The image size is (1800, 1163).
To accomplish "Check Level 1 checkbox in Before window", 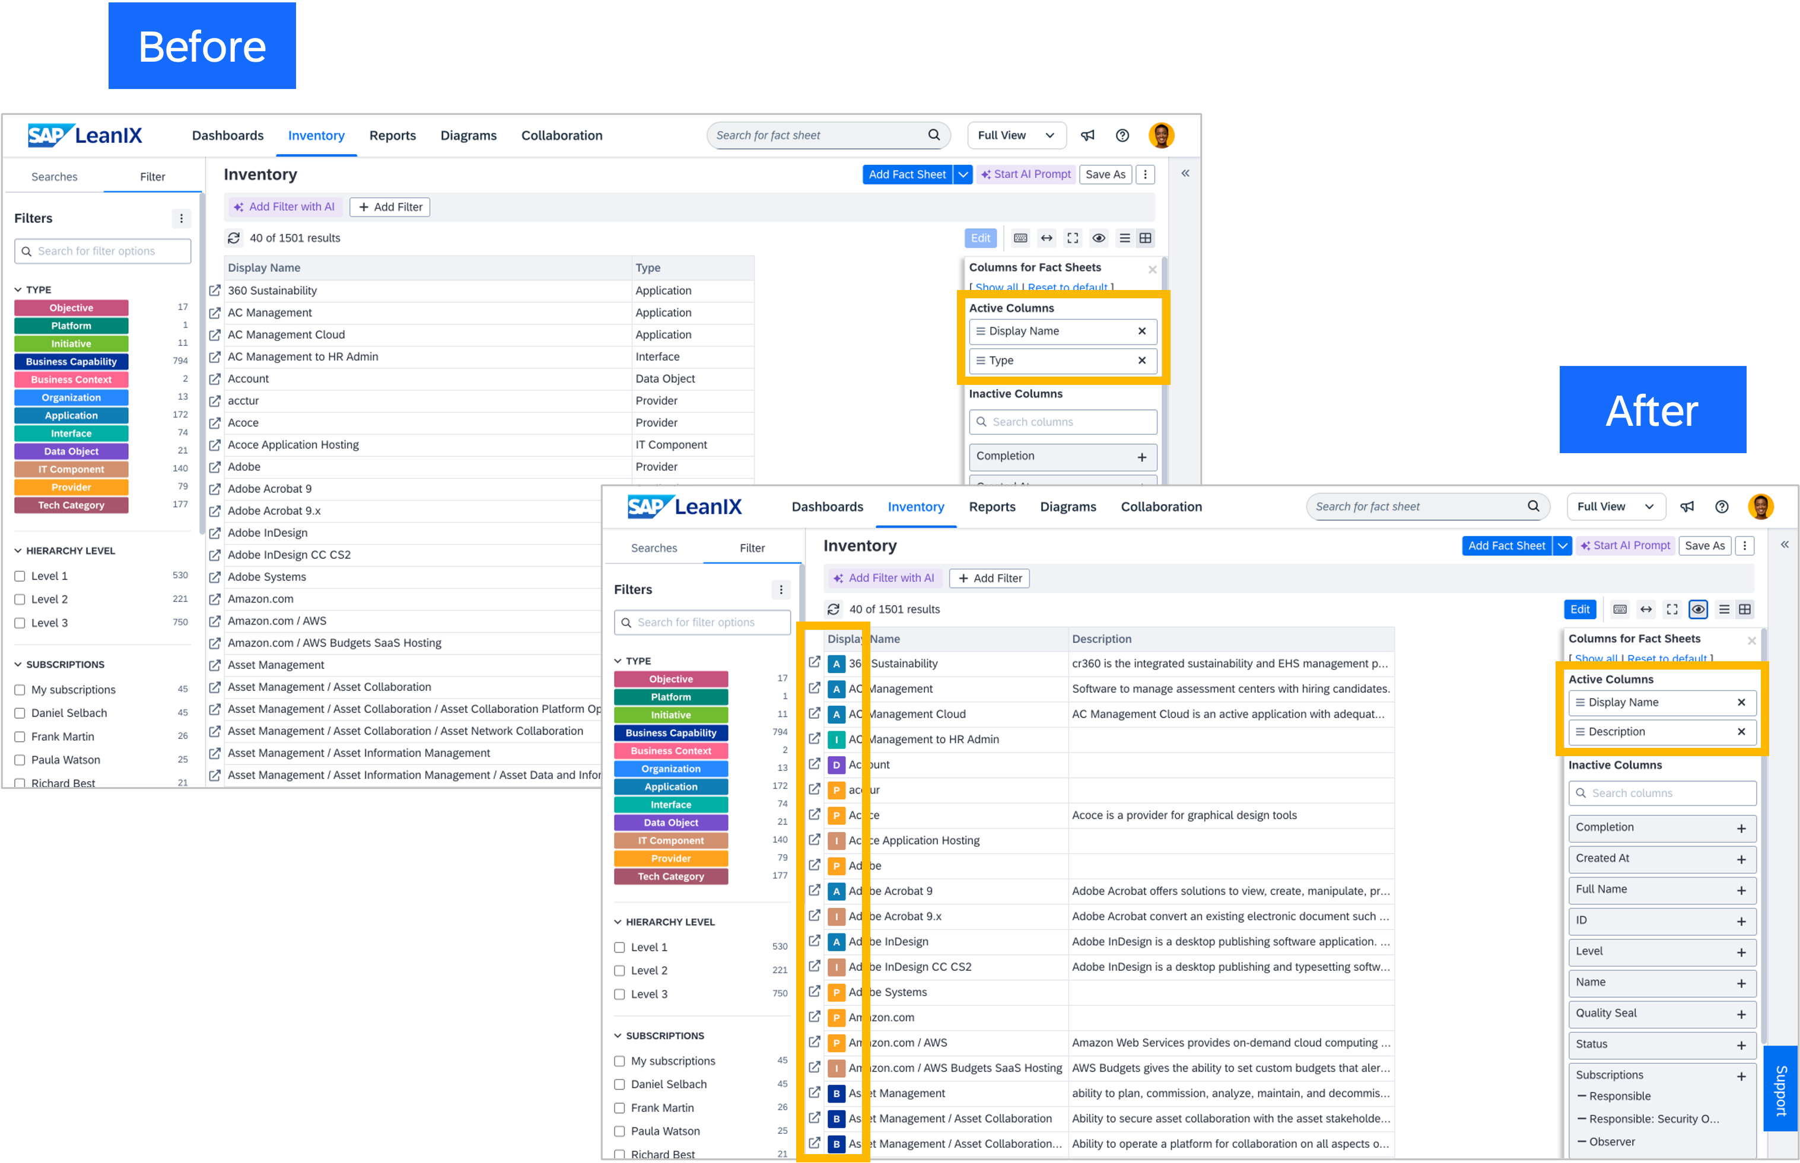I will [x=20, y=576].
